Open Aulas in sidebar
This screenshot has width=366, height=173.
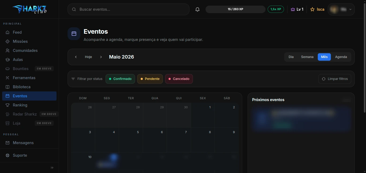pyautogui.click(x=29, y=60)
